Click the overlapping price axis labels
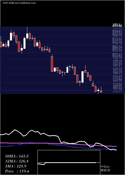 [117, 25]
